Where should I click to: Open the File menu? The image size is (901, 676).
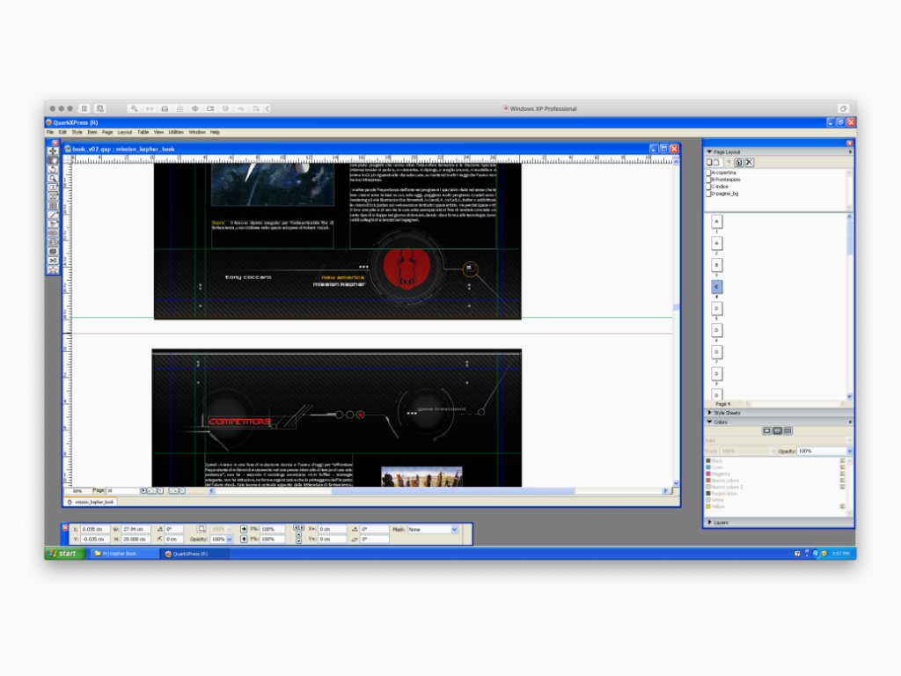50,132
